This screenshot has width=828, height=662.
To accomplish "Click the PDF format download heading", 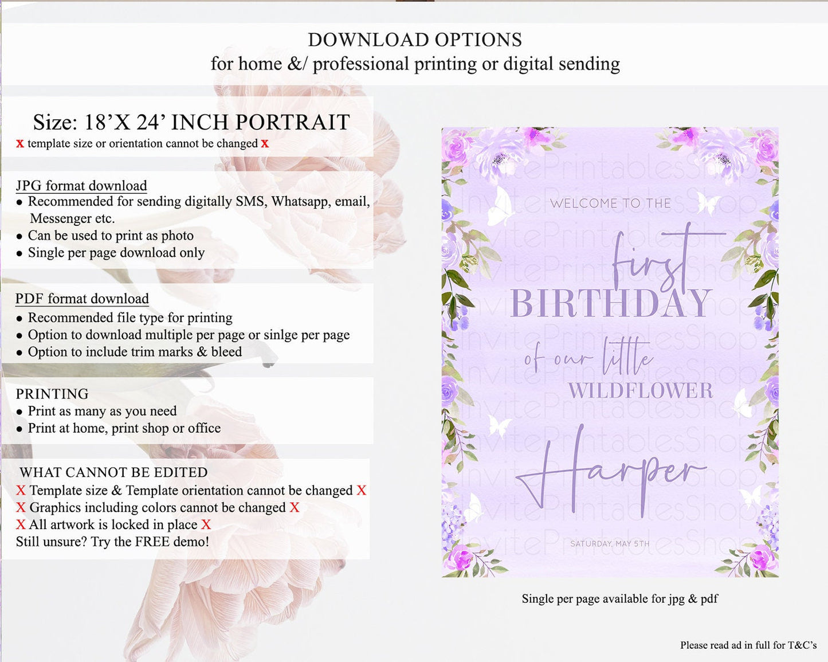I will coord(82,299).
